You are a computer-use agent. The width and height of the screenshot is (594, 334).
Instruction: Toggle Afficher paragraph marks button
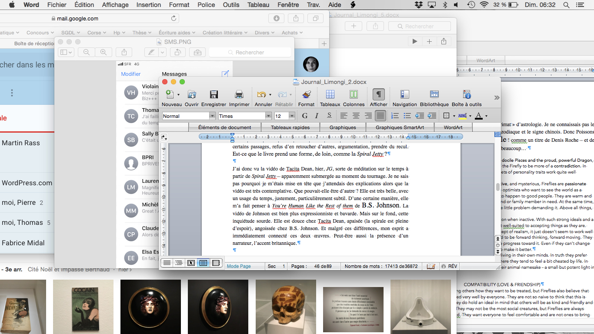379,95
